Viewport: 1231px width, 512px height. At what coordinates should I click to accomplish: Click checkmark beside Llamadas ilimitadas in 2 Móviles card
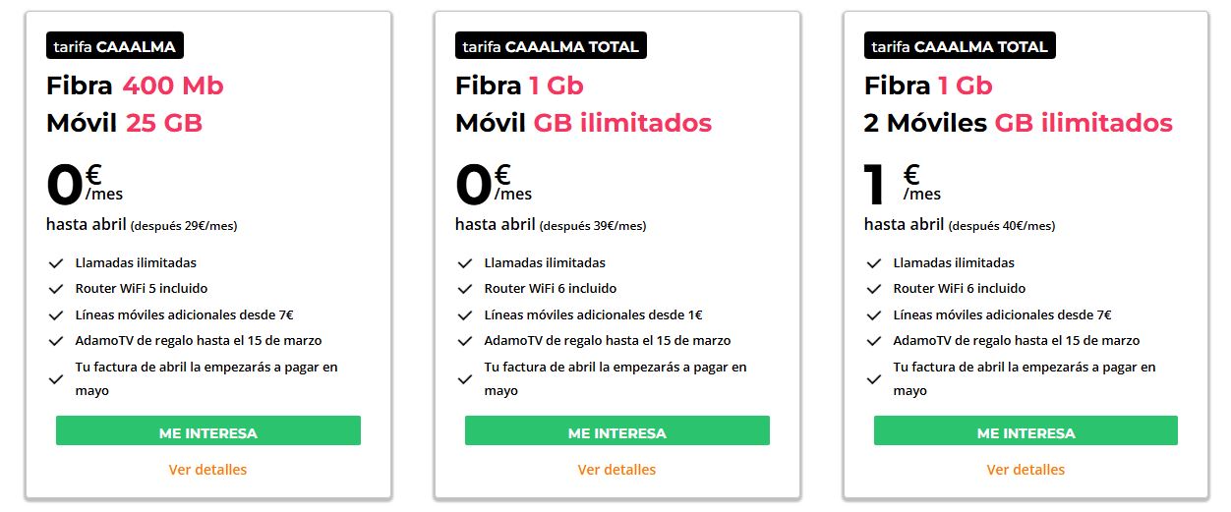874,263
